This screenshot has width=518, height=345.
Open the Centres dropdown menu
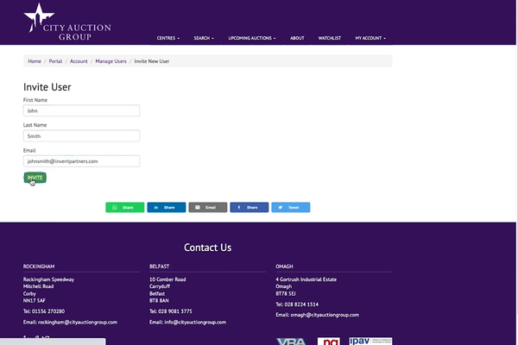coord(168,38)
